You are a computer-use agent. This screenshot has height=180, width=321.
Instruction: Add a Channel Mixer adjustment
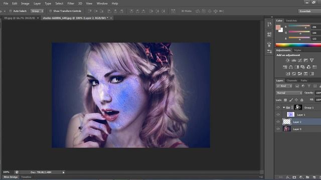pyautogui.click(x=308, y=67)
